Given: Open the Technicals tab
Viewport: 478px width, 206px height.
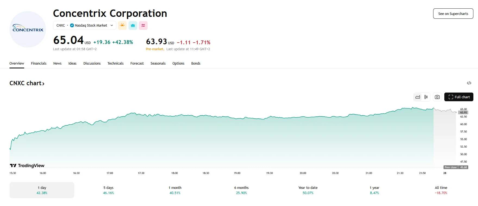Looking at the screenshot, I should pos(115,63).
